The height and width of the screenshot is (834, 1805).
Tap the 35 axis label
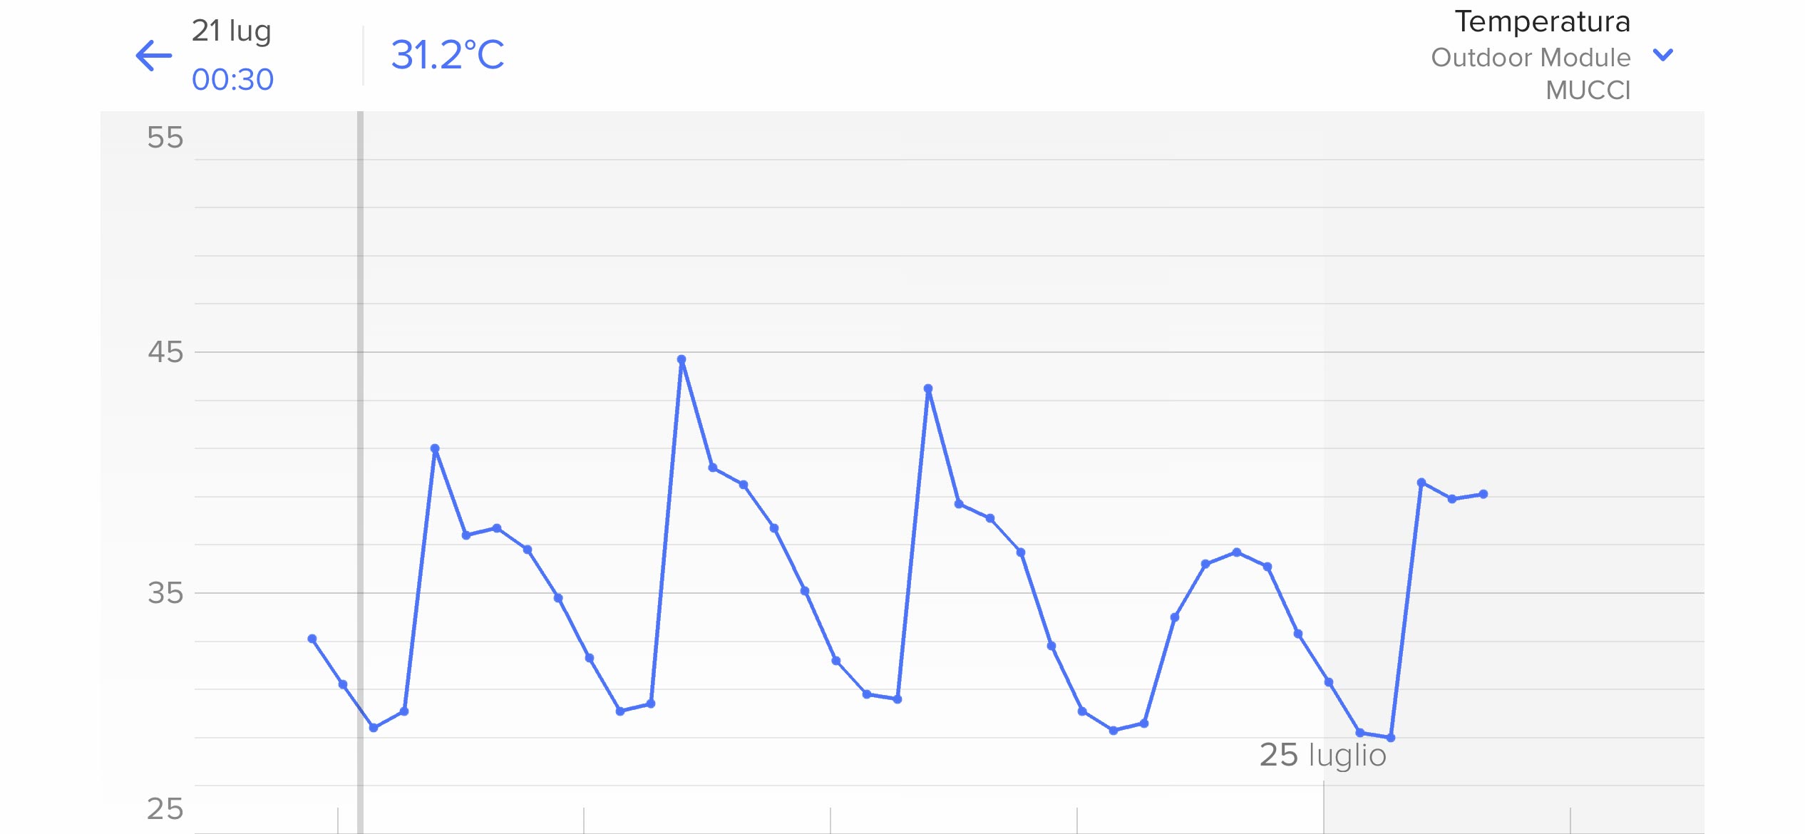(165, 593)
